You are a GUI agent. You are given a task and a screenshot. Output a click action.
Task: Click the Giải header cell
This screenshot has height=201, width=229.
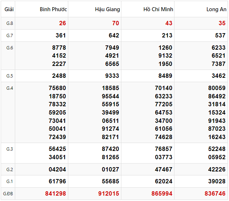click(x=9, y=9)
